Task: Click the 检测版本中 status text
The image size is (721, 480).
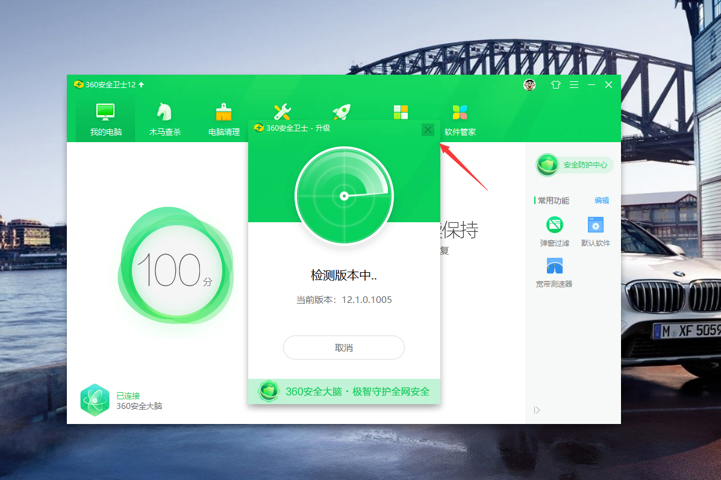Action: [x=344, y=275]
